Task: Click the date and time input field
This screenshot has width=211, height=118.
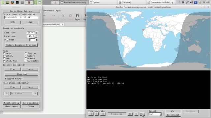Action: 21,17
